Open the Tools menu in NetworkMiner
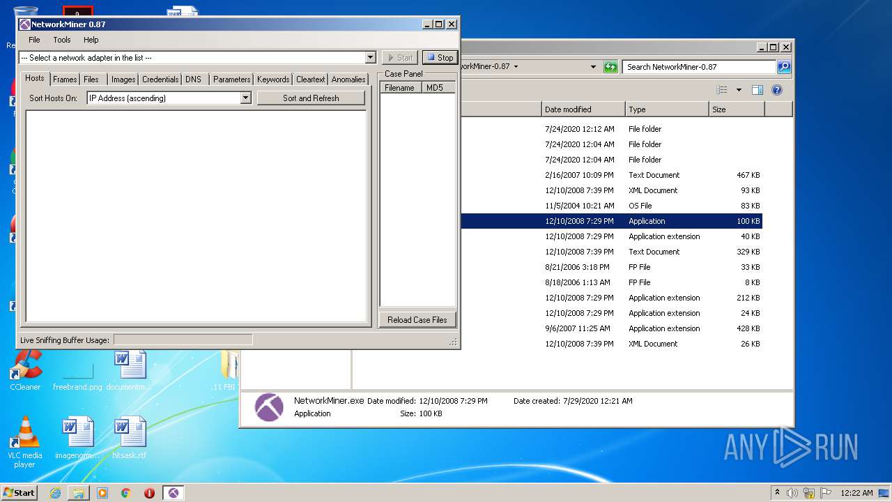The height and width of the screenshot is (502, 892). [x=62, y=40]
